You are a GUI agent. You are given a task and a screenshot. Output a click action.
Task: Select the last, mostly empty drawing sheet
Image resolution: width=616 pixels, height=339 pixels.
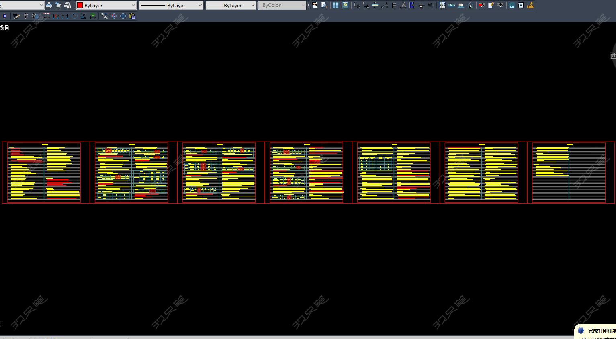click(x=569, y=173)
